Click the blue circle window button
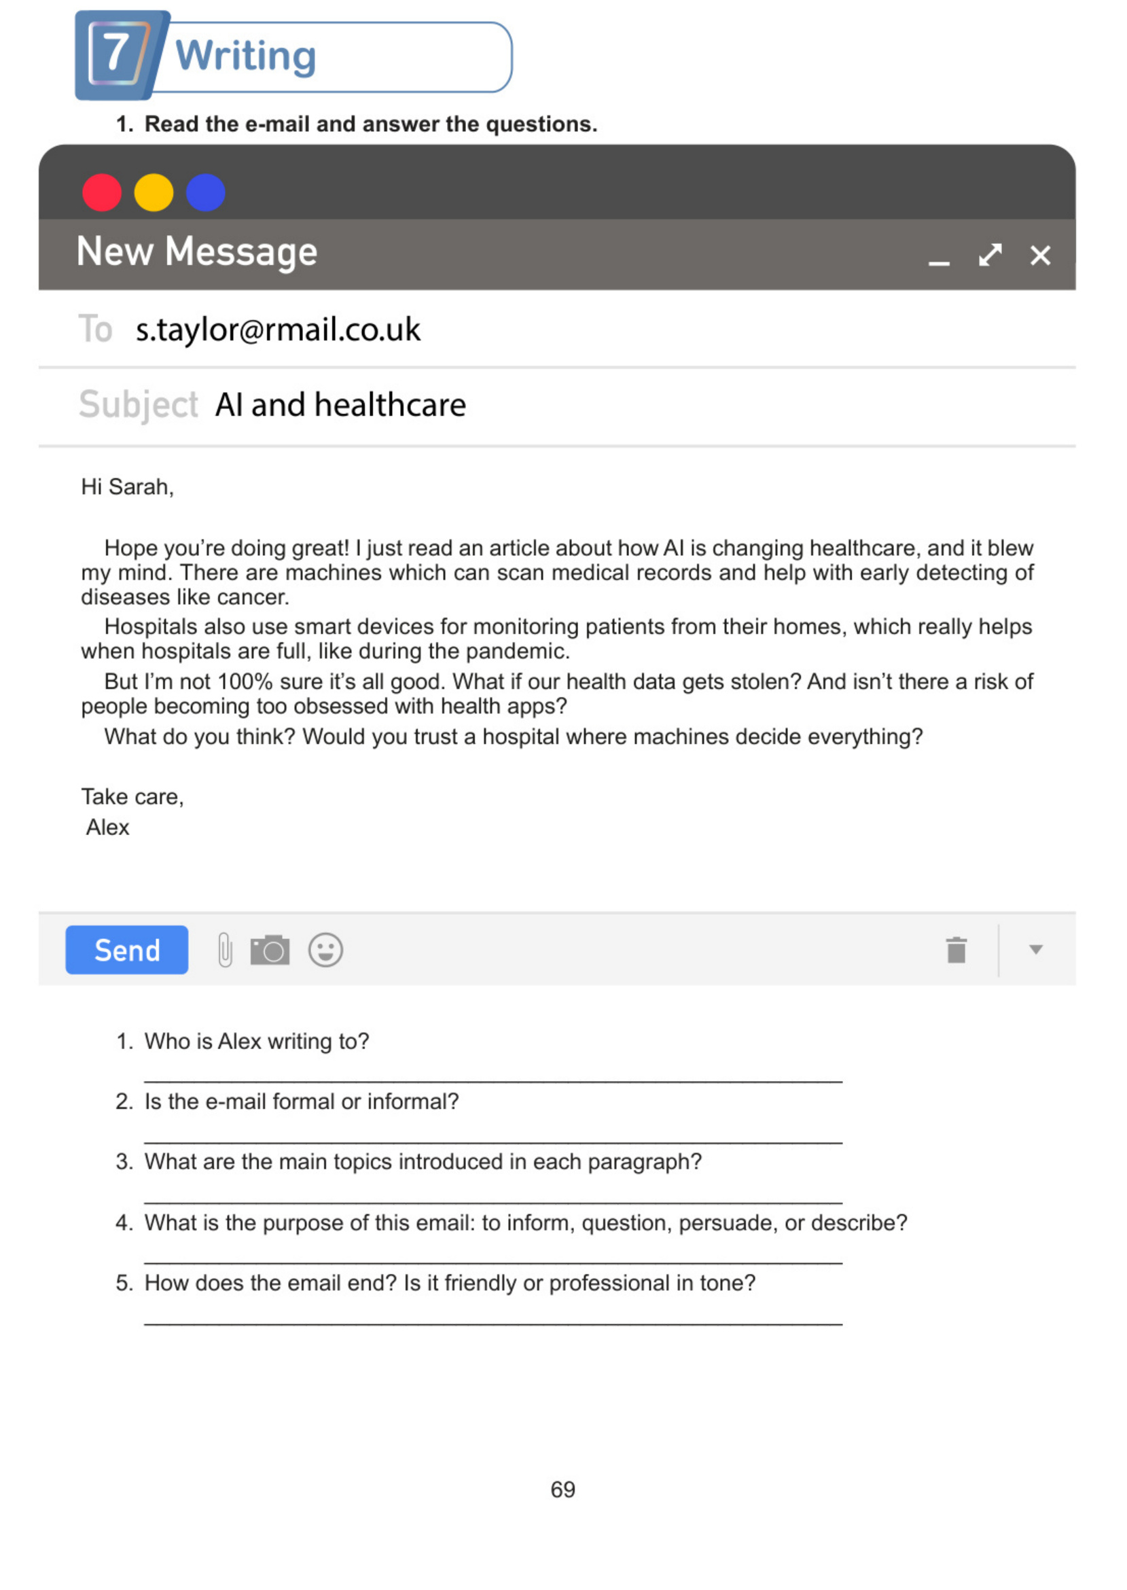 [205, 192]
